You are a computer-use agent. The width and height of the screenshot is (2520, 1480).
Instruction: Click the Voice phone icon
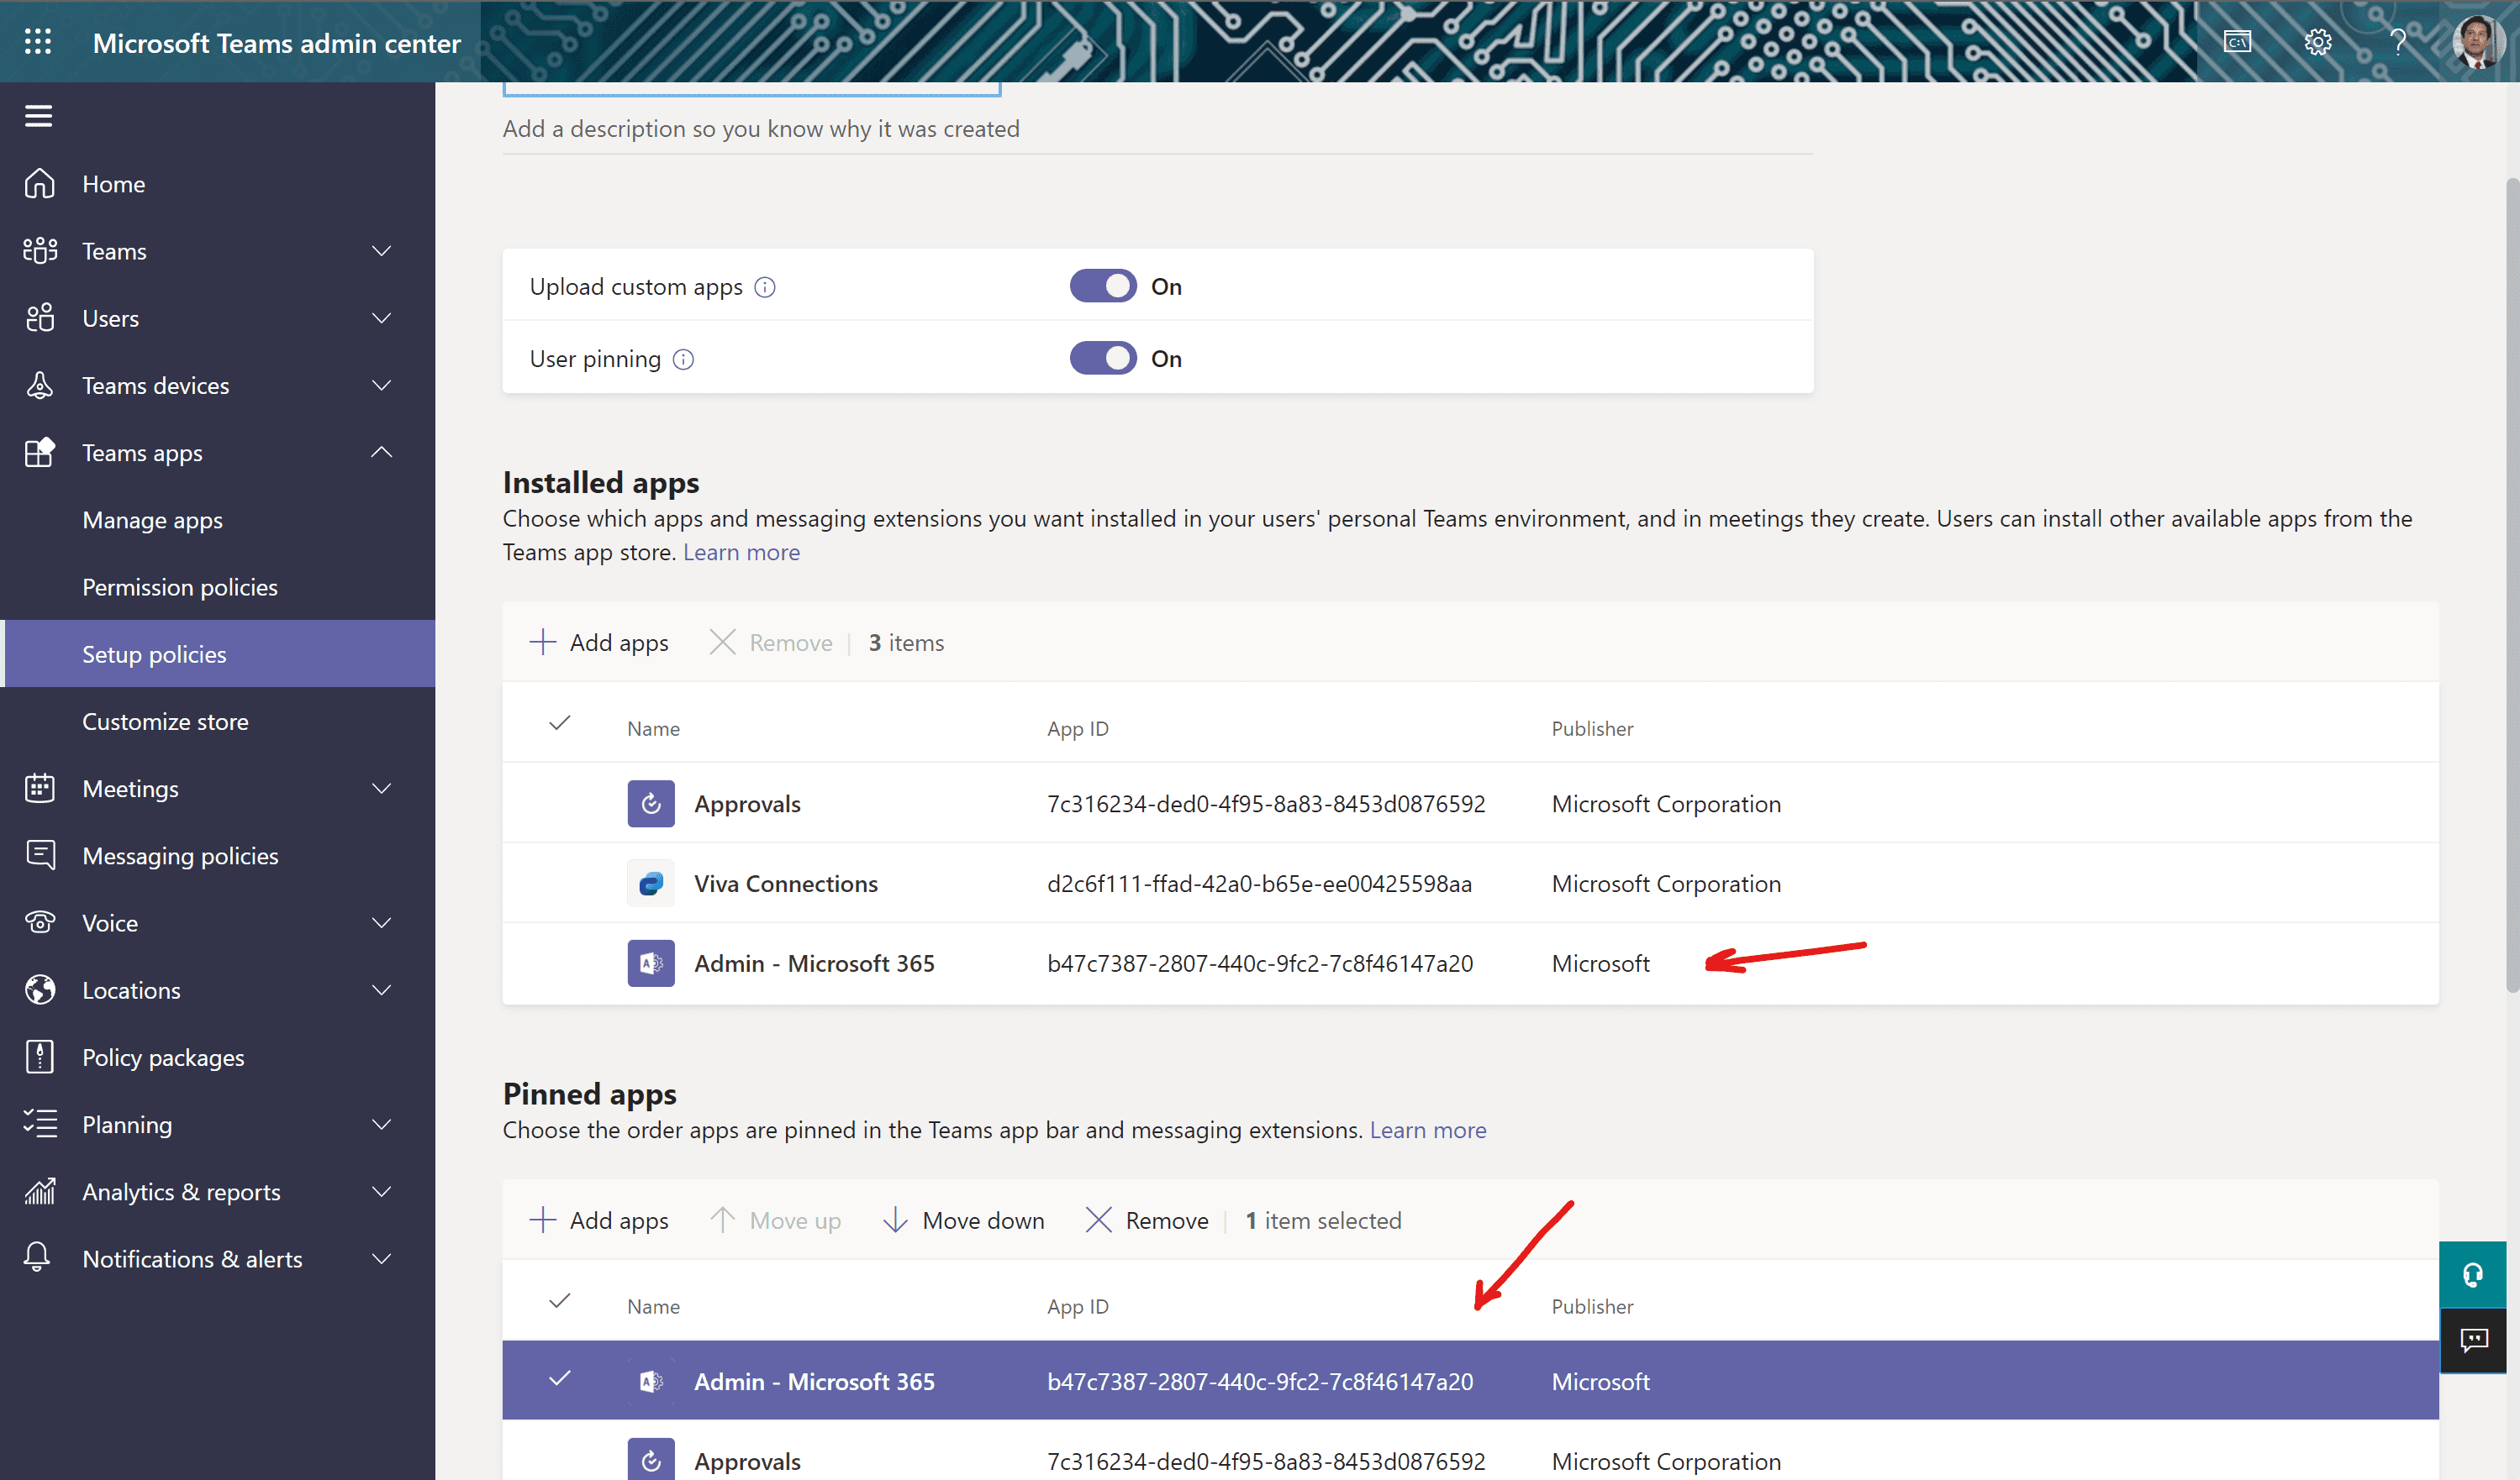pos(40,921)
